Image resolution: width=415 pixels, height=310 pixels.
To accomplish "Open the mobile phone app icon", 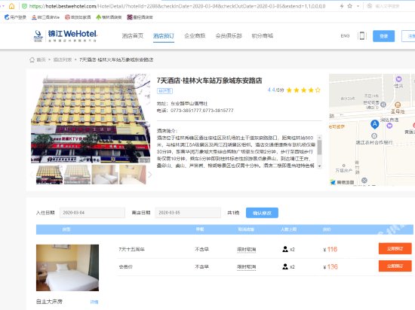I will tap(361, 35).
